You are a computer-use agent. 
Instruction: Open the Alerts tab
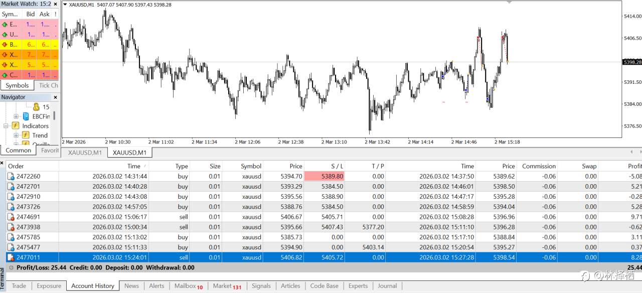pos(156,286)
